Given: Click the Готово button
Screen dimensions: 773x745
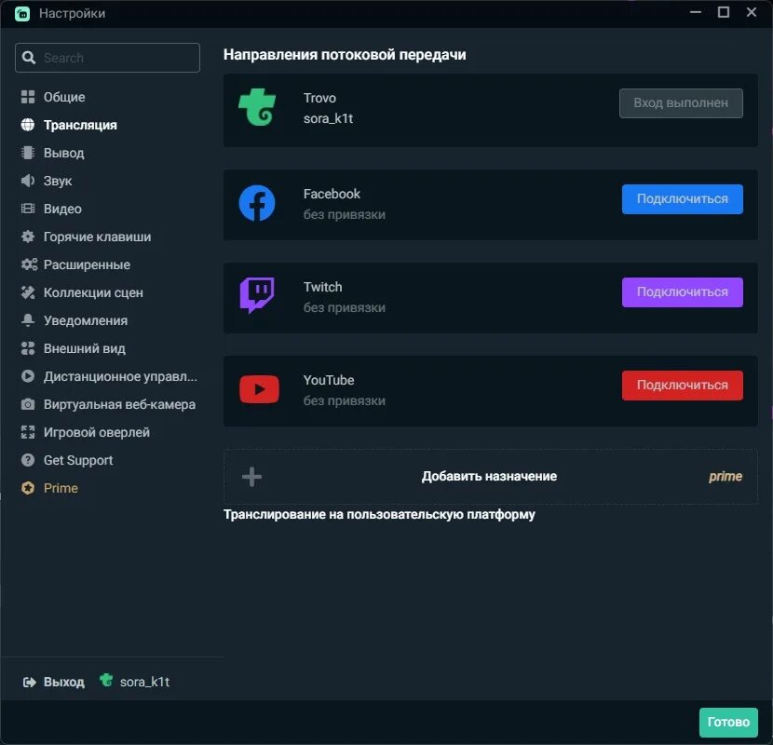Looking at the screenshot, I should pos(727,722).
